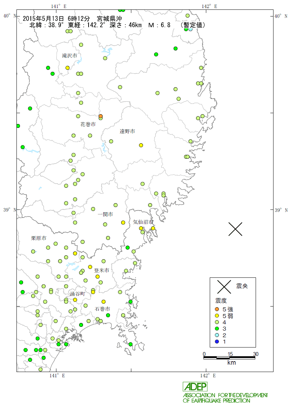Click the 39° N label on the left axis
This screenshot has width=291, height=406.
point(10,210)
